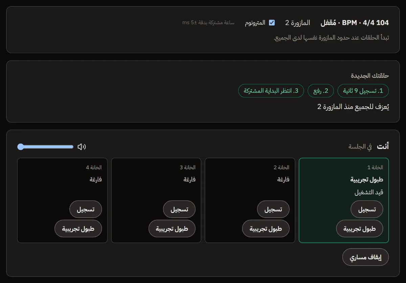Image resolution: width=406 pixels, height=283 pixels.
Task: Click the الخانة 2 slot label
Action: (x=281, y=167)
